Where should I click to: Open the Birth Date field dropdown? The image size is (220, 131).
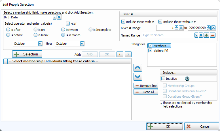[54, 17]
